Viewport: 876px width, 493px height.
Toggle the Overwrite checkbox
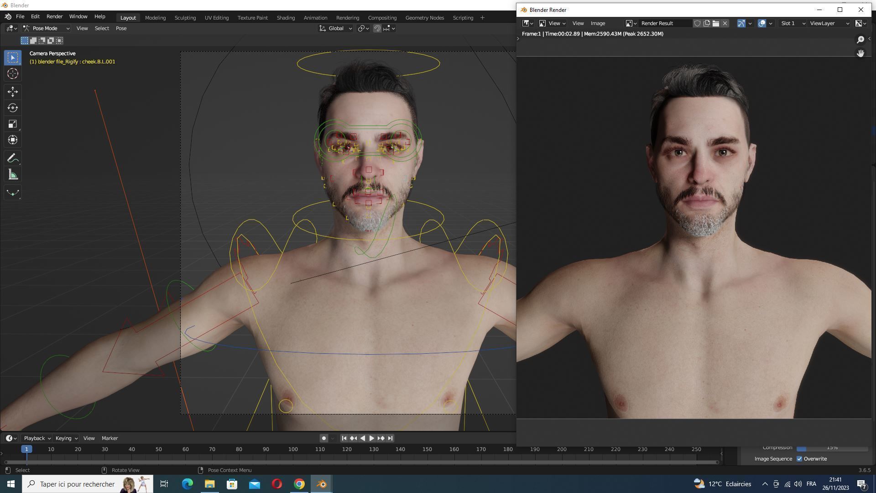tap(799, 459)
